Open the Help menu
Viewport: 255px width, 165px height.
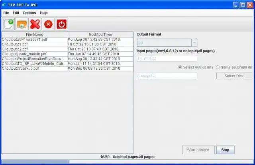click(44, 13)
